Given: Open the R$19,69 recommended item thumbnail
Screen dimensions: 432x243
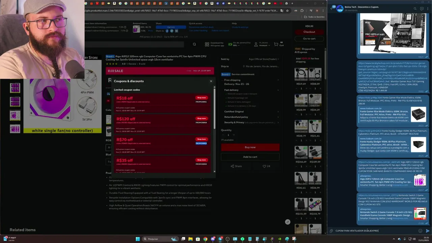Looking at the screenshot, I should pyautogui.click(x=301, y=74).
